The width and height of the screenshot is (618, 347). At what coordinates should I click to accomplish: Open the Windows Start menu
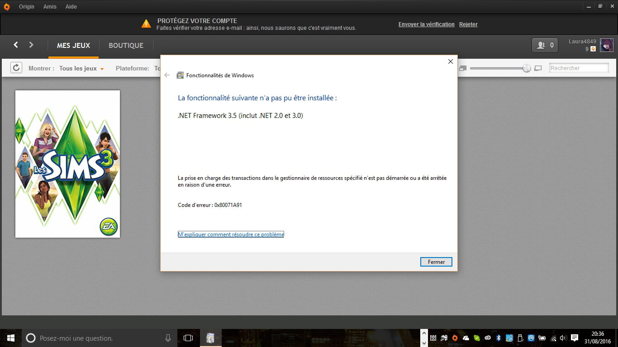click(10, 338)
